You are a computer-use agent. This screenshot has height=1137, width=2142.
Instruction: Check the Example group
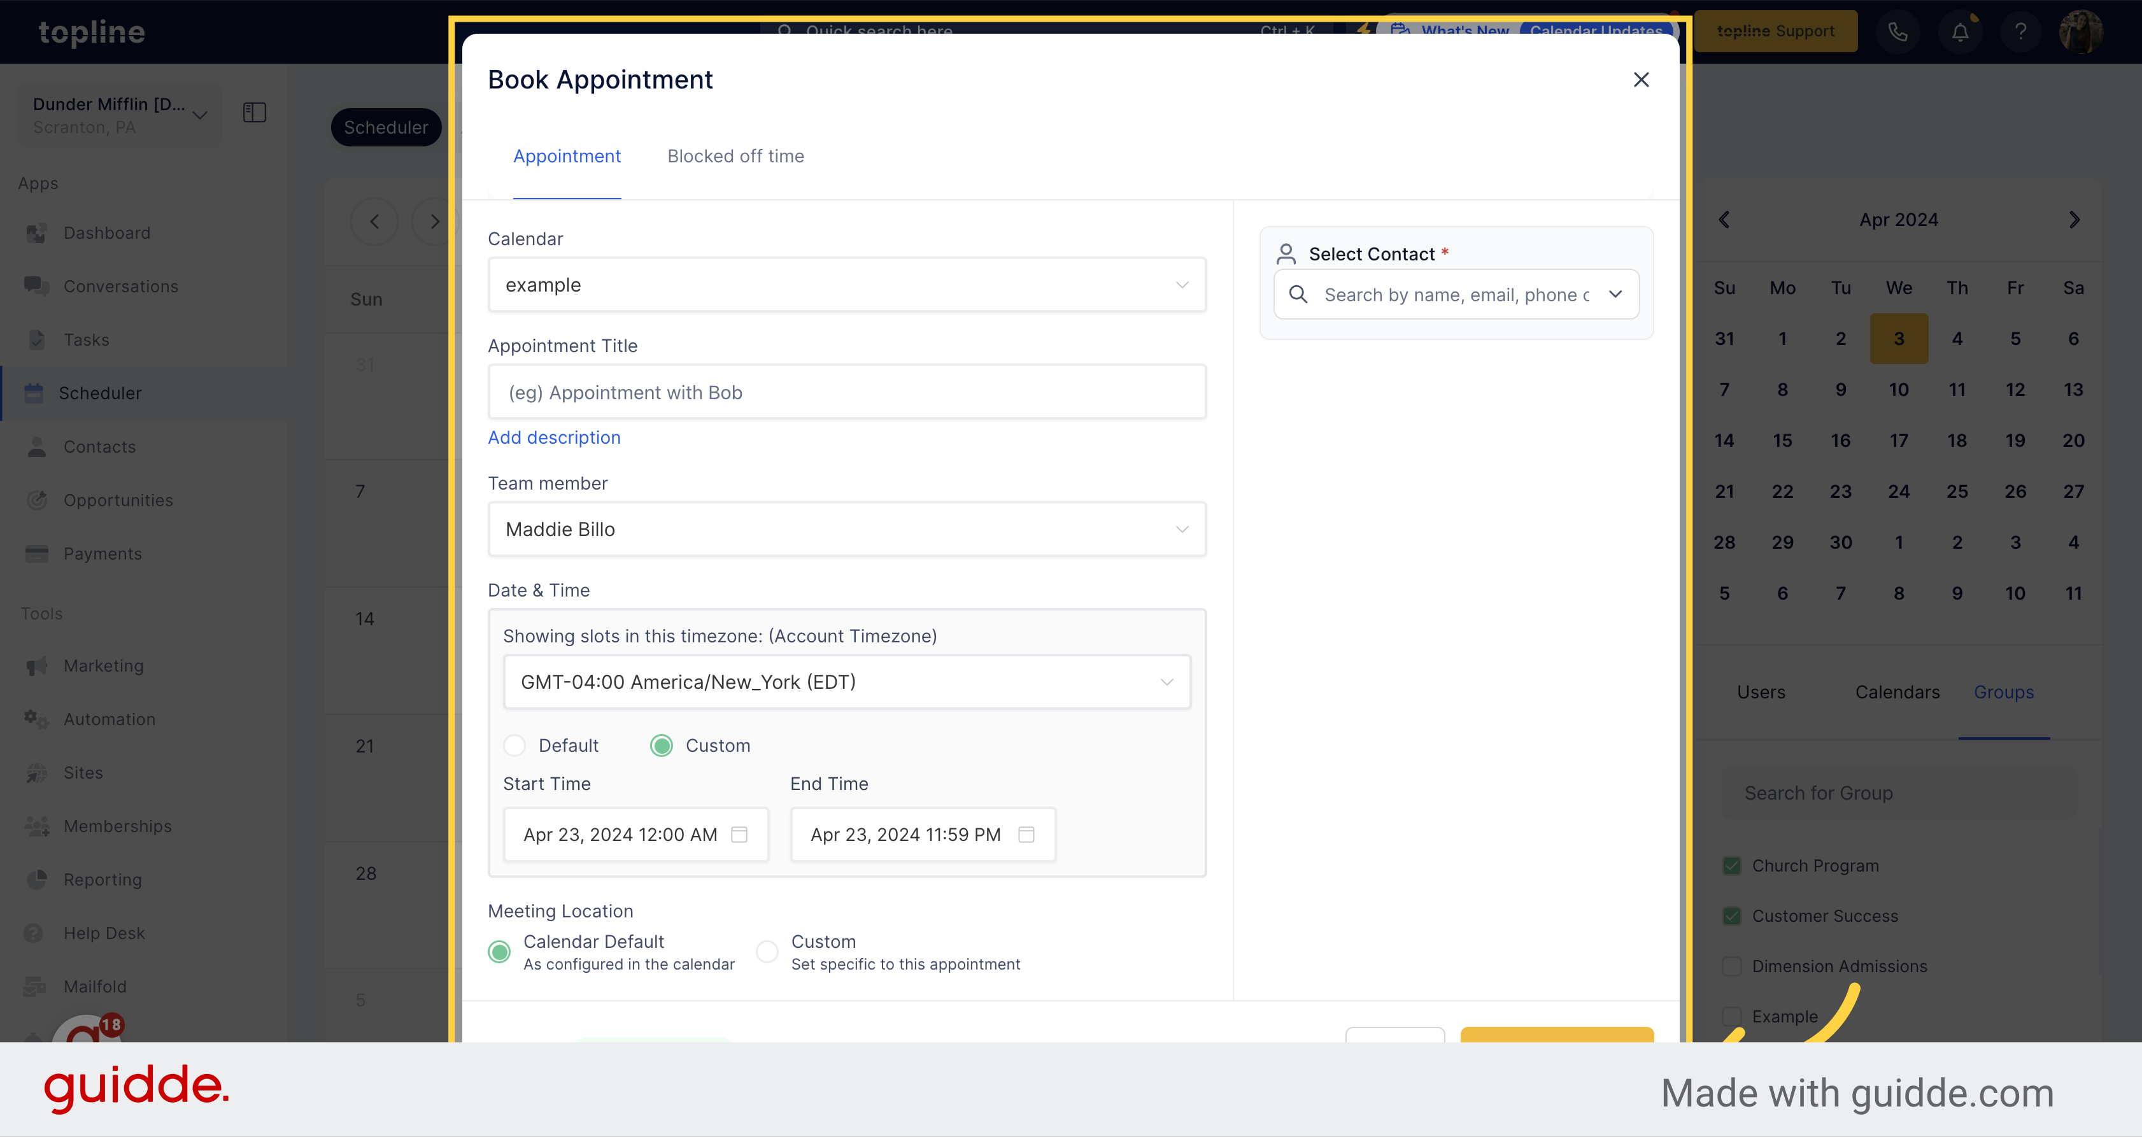pyautogui.click(x=1732, y=1017)
